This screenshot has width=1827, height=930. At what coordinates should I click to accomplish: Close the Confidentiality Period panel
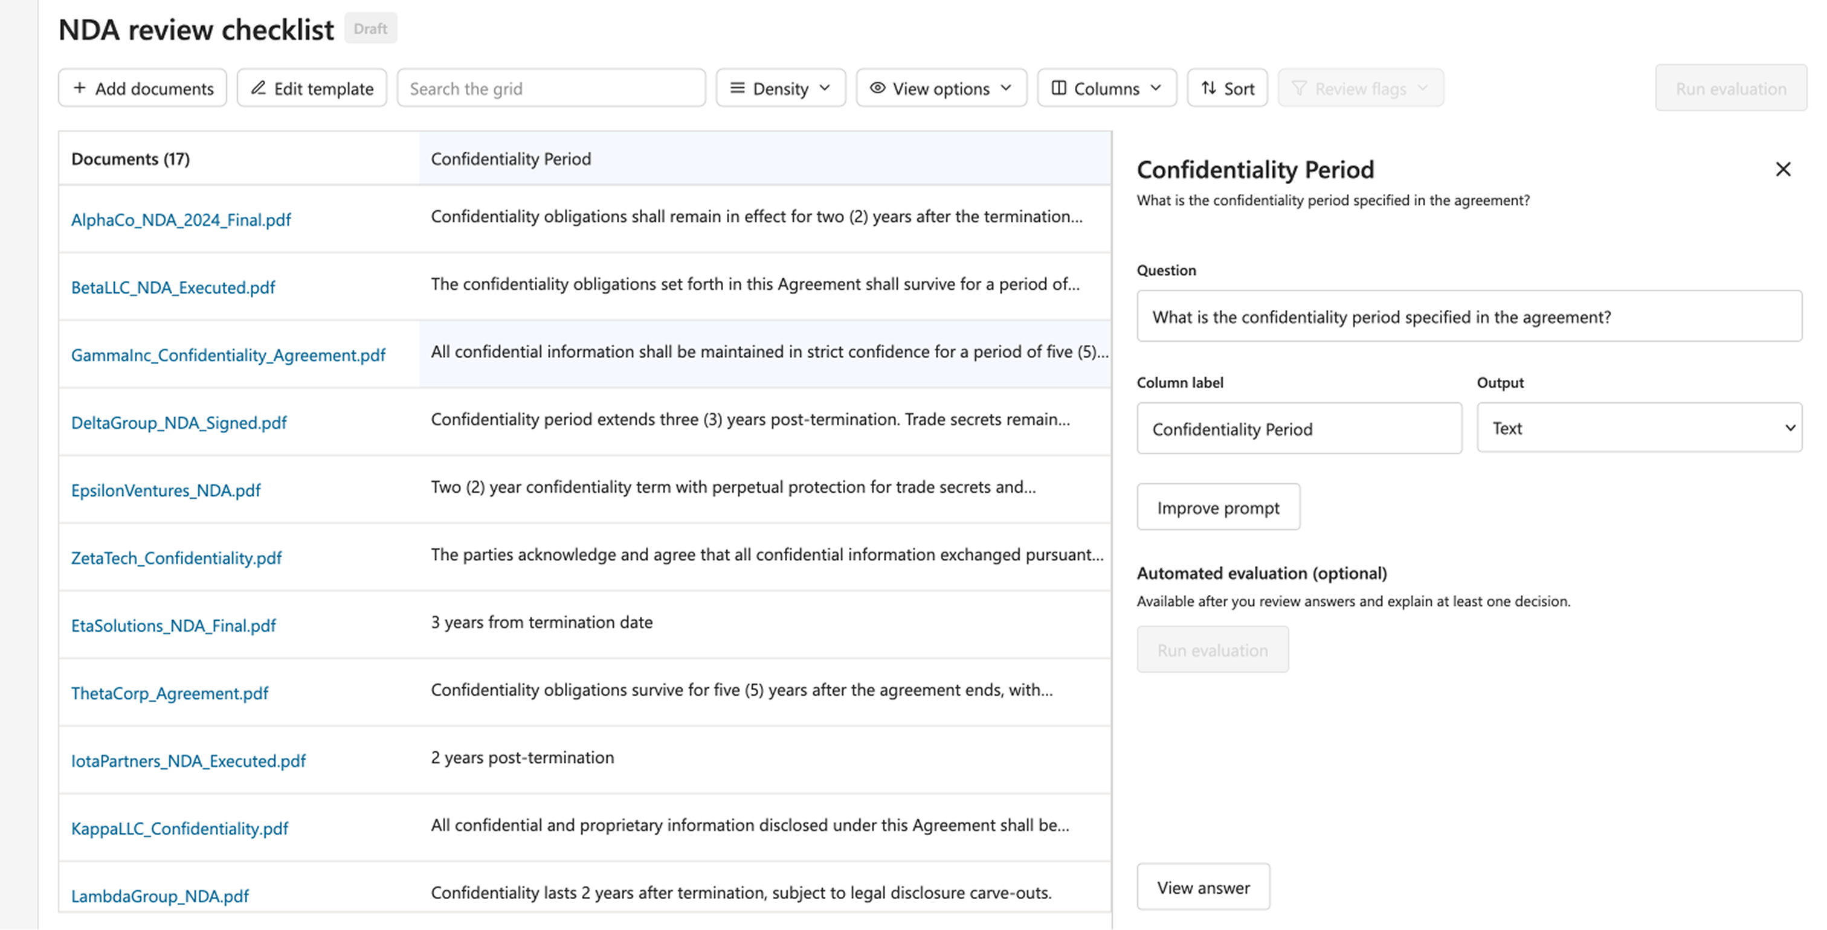1782,168
